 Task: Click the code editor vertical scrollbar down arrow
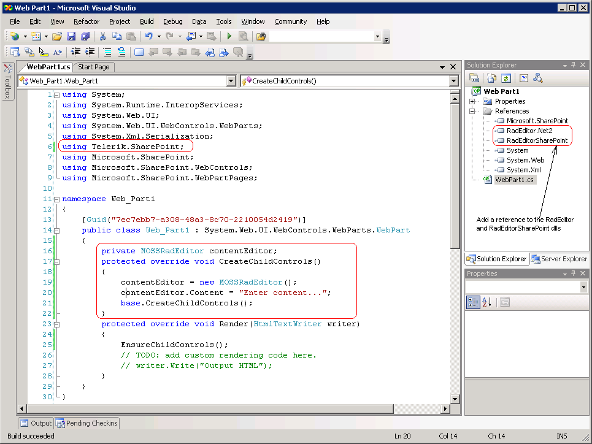455,399
